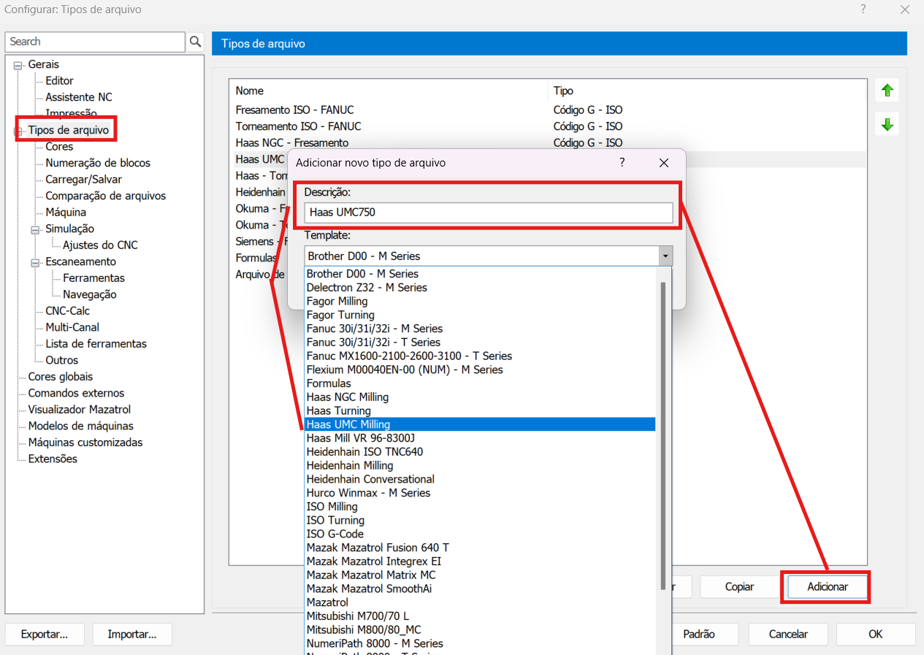Move file type down with green arrow

[887, 125]
